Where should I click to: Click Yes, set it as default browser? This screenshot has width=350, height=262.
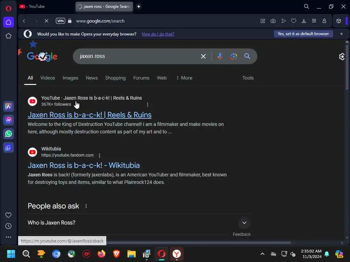[x=304, y=34]
